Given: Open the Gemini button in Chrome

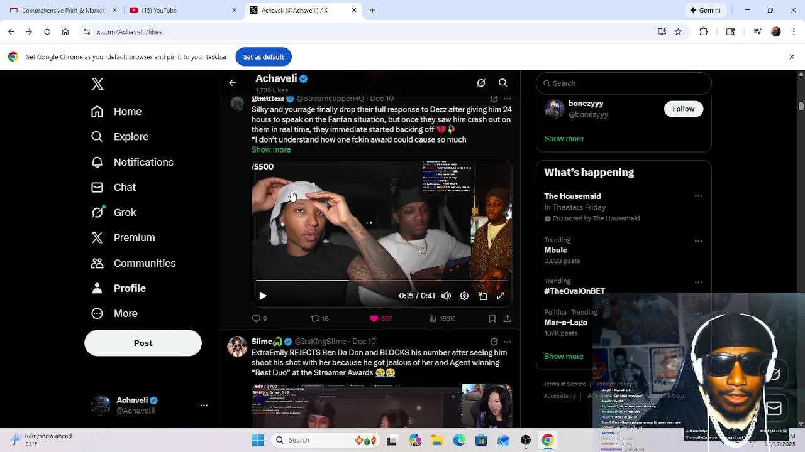Looking at the screenshot, I should (705, 10).
